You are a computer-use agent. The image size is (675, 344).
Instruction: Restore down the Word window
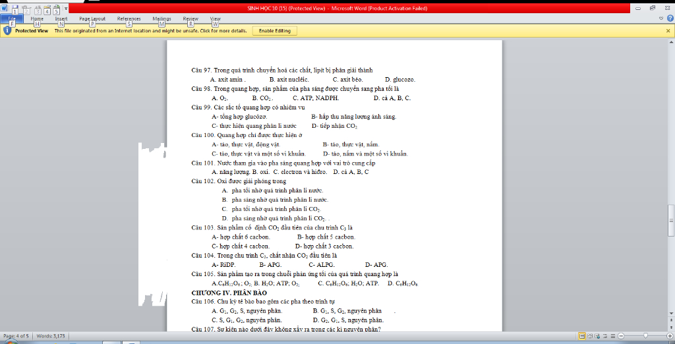[x=652, y=8]
